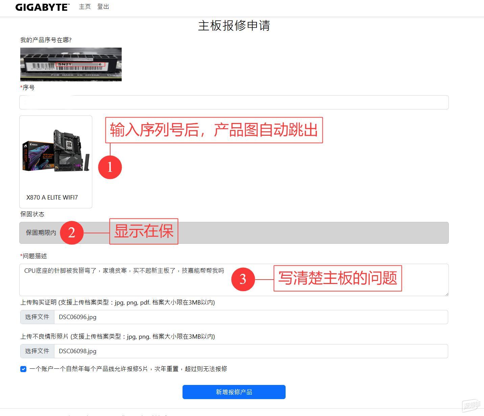Click the X870 A ELITE WIFI7 product image
Screen dimensions: 484x416
[56, 151]
